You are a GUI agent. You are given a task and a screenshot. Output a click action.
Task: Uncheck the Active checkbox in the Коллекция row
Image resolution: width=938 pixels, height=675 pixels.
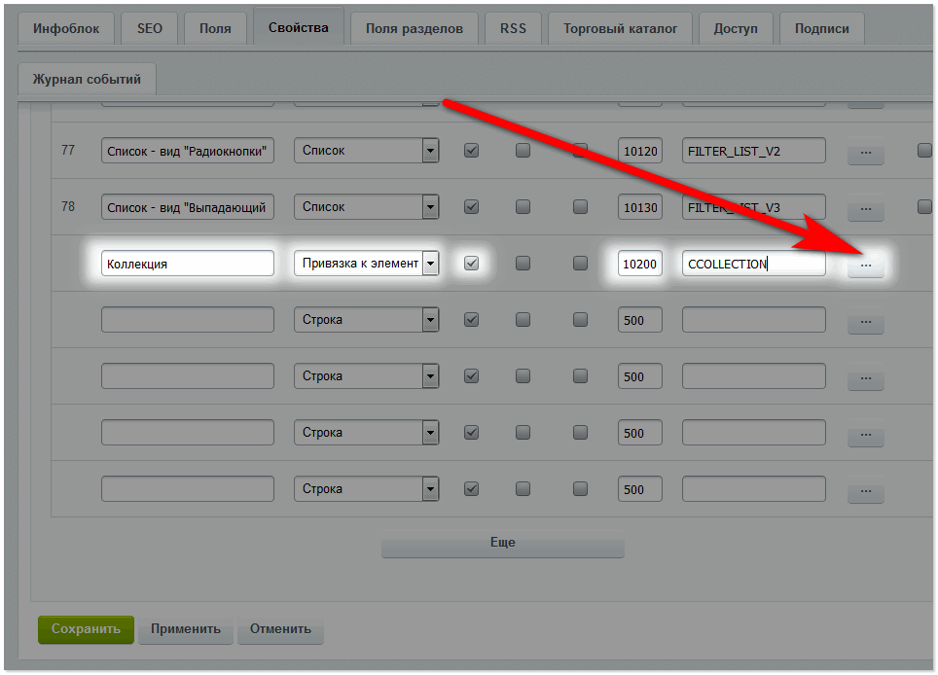click(471, 263)
